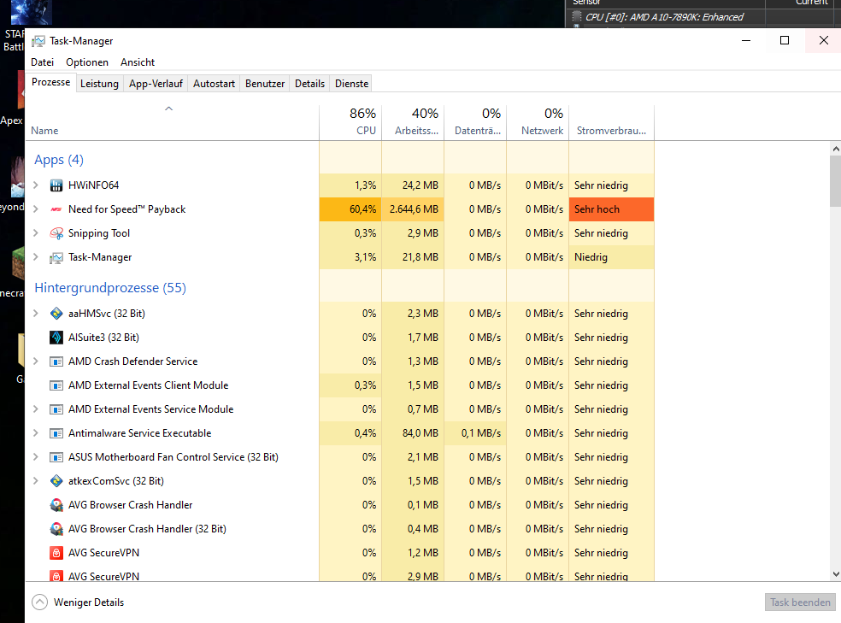Image resolution: width=841 pixels, height=623 pixels.
Task: Select the CPU AMD A10-7890K sensor row
Action: coord(665,17)
